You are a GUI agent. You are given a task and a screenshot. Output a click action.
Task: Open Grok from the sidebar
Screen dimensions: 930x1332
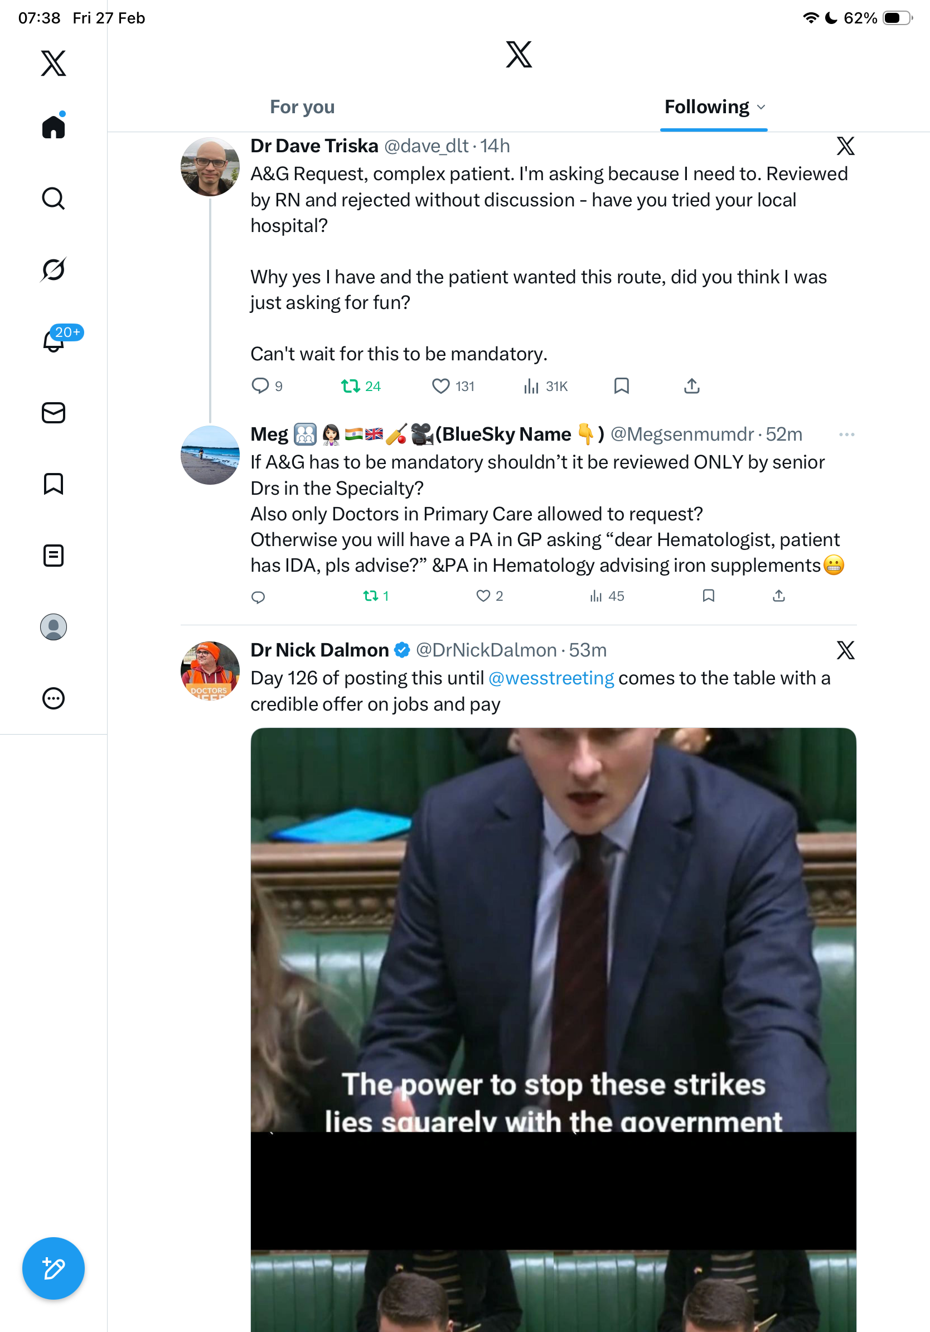click(54, 270)
